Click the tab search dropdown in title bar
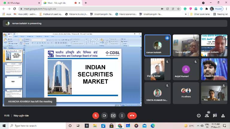This screenshot has height=129, width=230. (x=203, y=3)
